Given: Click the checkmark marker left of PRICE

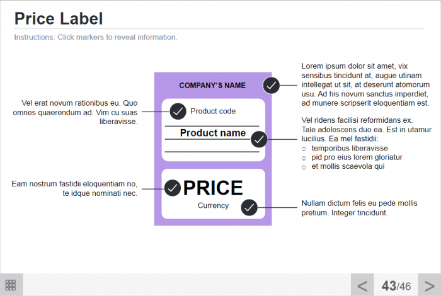Looking at the screenshot, I should [173, 188].
